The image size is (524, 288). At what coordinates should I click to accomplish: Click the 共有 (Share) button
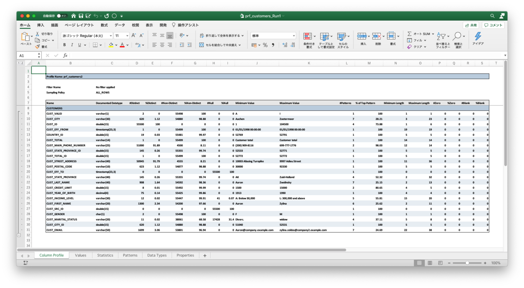click(x=471, y=25)
